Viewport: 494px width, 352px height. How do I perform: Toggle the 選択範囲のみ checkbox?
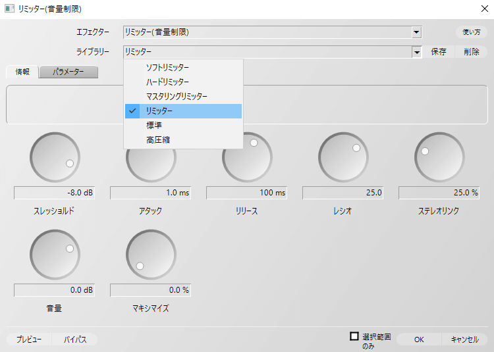click(354, 336)
